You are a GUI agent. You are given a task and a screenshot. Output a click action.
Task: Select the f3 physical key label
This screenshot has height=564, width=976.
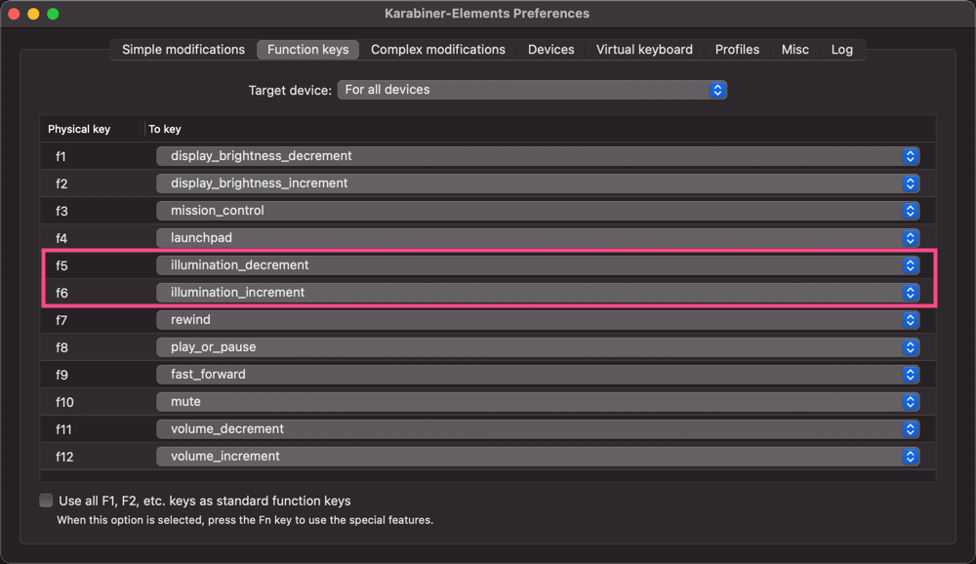pyautogui.click(x=61, y=211)
